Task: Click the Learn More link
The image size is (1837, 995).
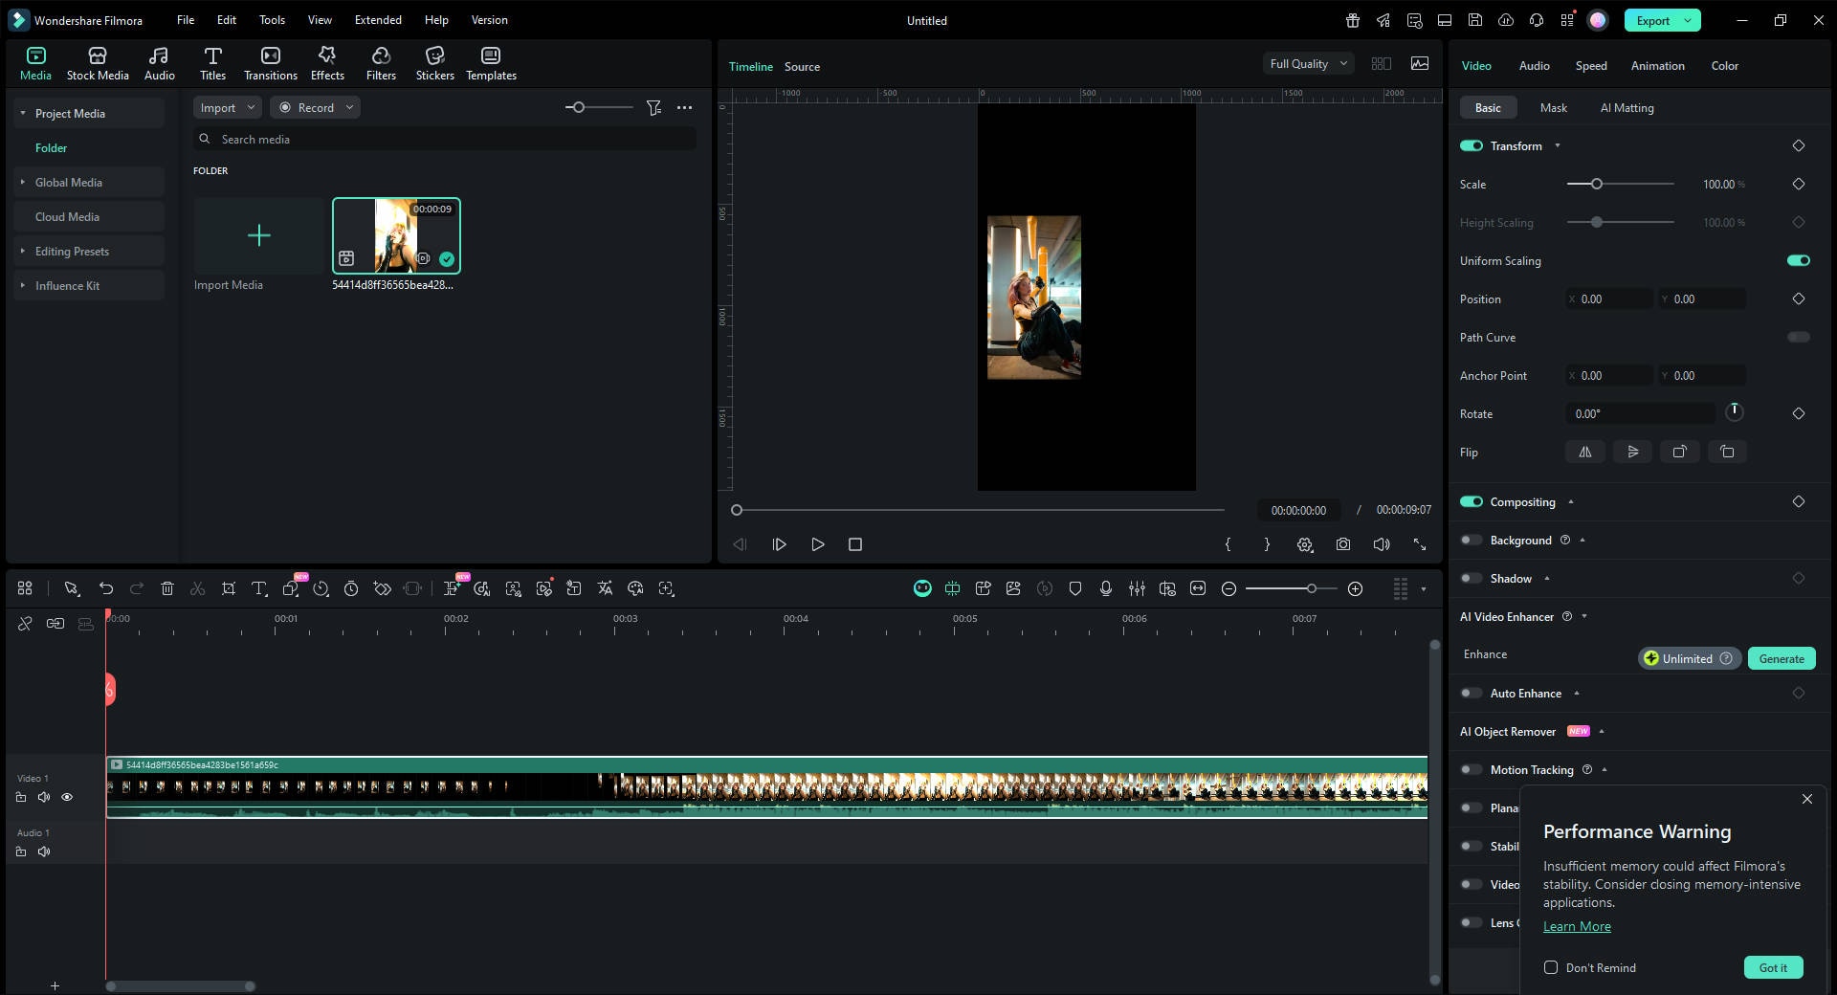Action: click(1576, 926)
